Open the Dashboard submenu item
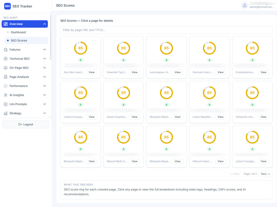The image size is (277, 207). pos(26,32)
